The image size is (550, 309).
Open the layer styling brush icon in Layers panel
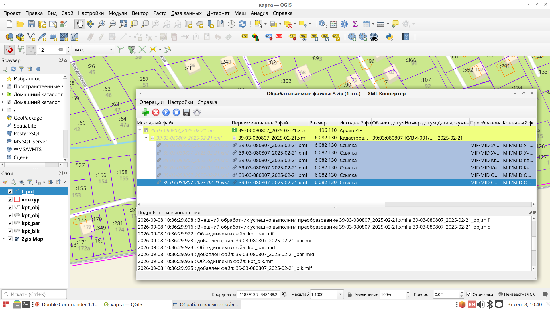click(x=5, y=182)
